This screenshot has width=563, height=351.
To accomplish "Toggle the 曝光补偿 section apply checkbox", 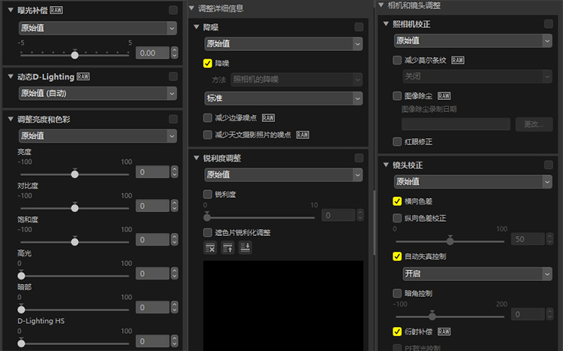I will pyautogui.click(x=173, y=10).
